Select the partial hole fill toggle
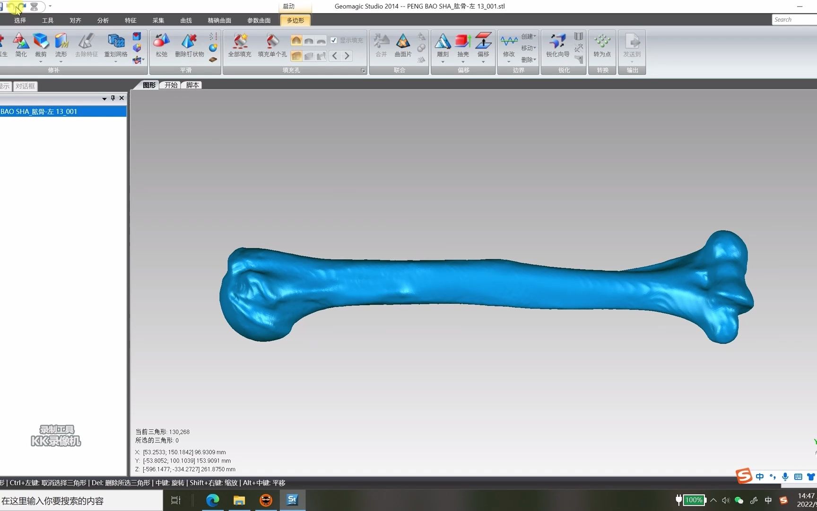The image size is (817, 511). pos(309,56)
